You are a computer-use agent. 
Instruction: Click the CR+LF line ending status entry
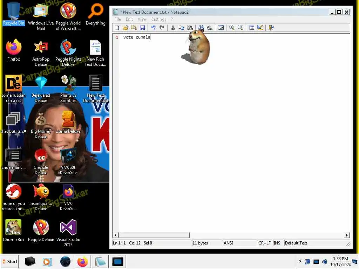265,243
